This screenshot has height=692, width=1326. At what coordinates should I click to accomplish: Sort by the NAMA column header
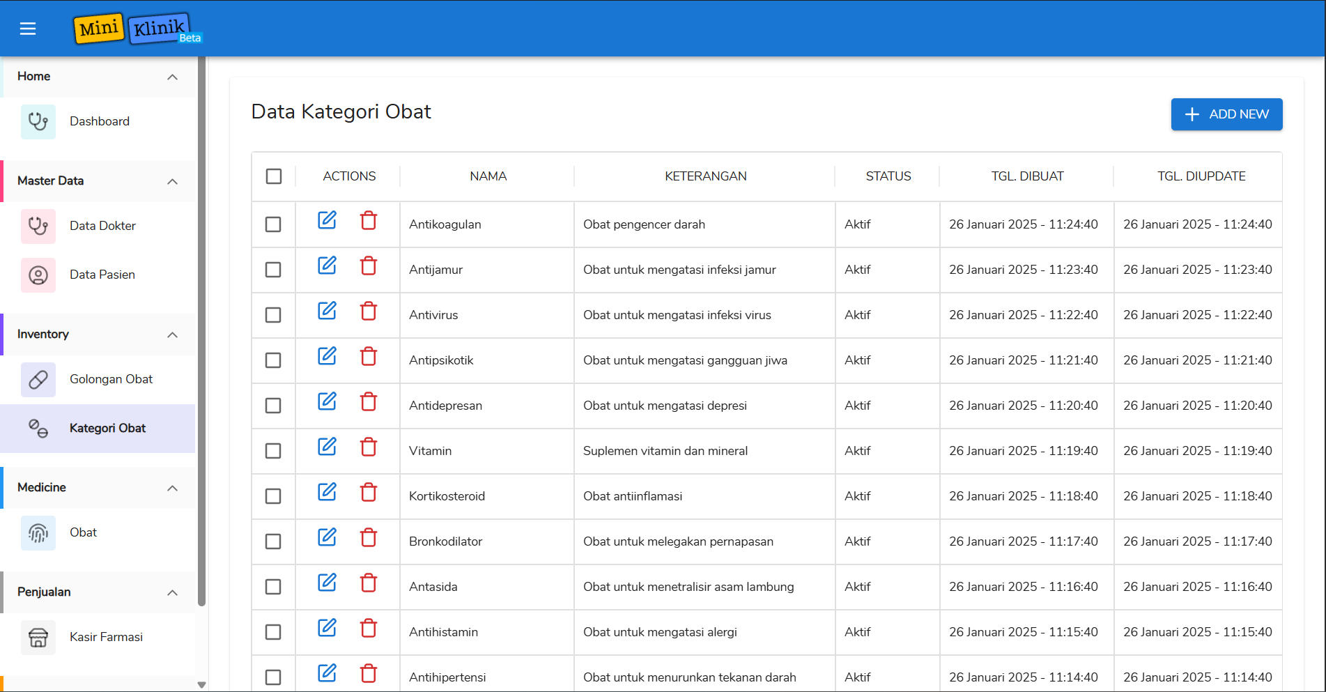pos(488,176)
